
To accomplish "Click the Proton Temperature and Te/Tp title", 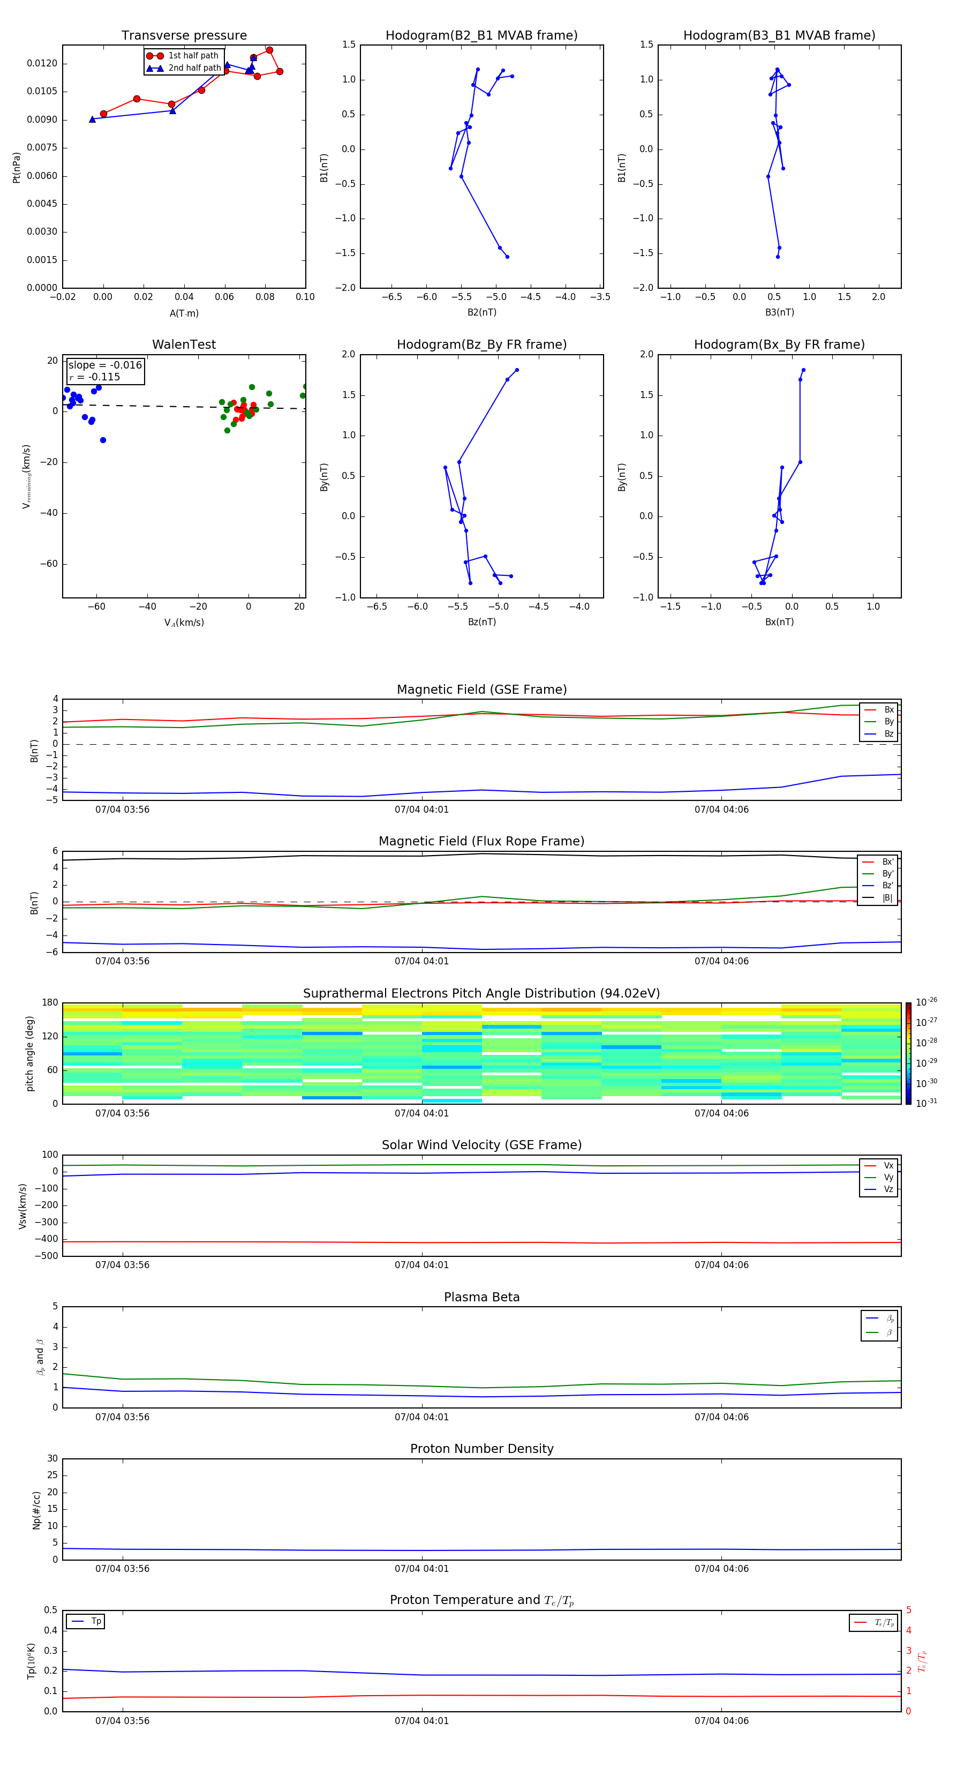I will click(481, 1600).
